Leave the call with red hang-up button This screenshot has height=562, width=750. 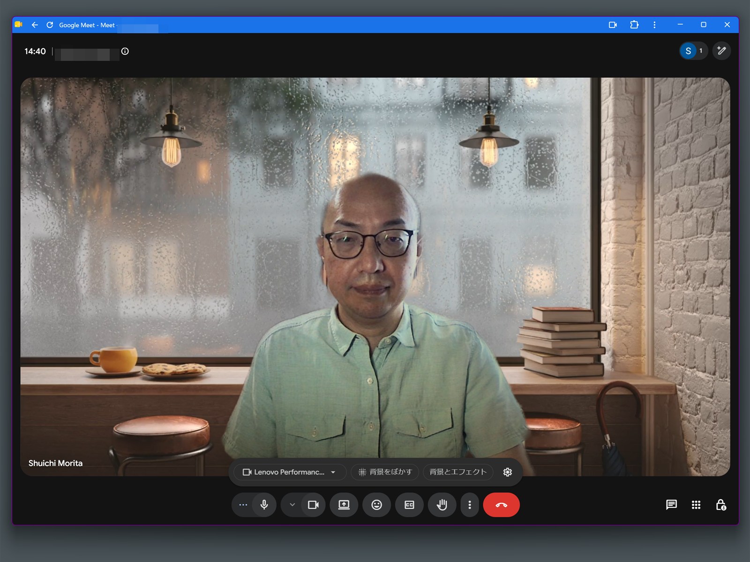click(x=501, y=505)
